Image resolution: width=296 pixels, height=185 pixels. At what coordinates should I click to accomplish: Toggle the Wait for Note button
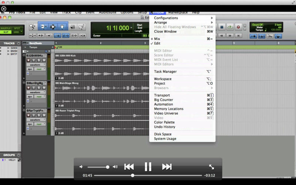pyautogui.click(x=253, y=36)
